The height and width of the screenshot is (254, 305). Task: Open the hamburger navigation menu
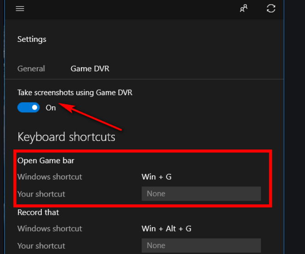click(x=20, y=9)
